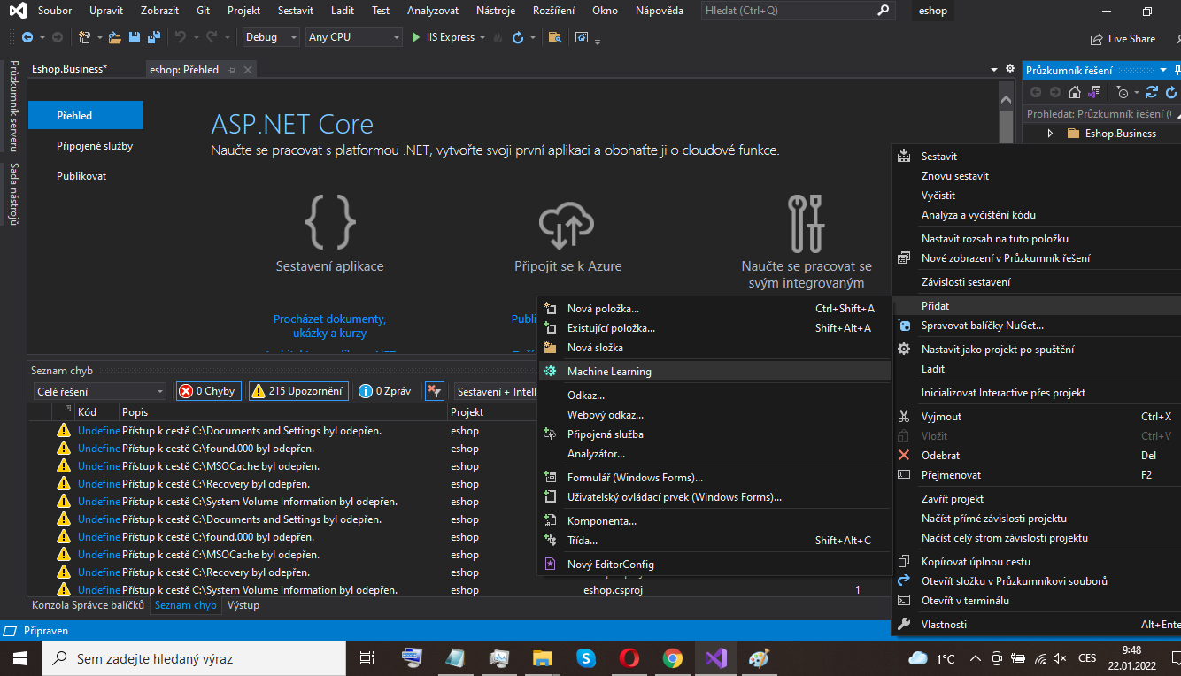1181x676 pixels.
Task: Switch to the Eshop.Business* document tab
Action: [x=69, y=69]
